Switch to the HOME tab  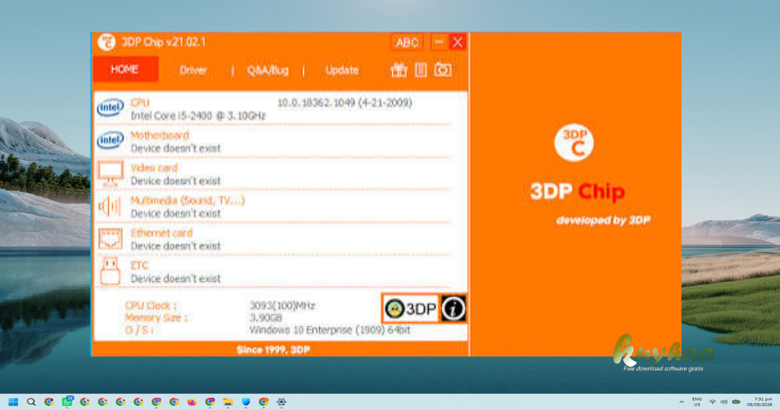[x=126, y=69]
